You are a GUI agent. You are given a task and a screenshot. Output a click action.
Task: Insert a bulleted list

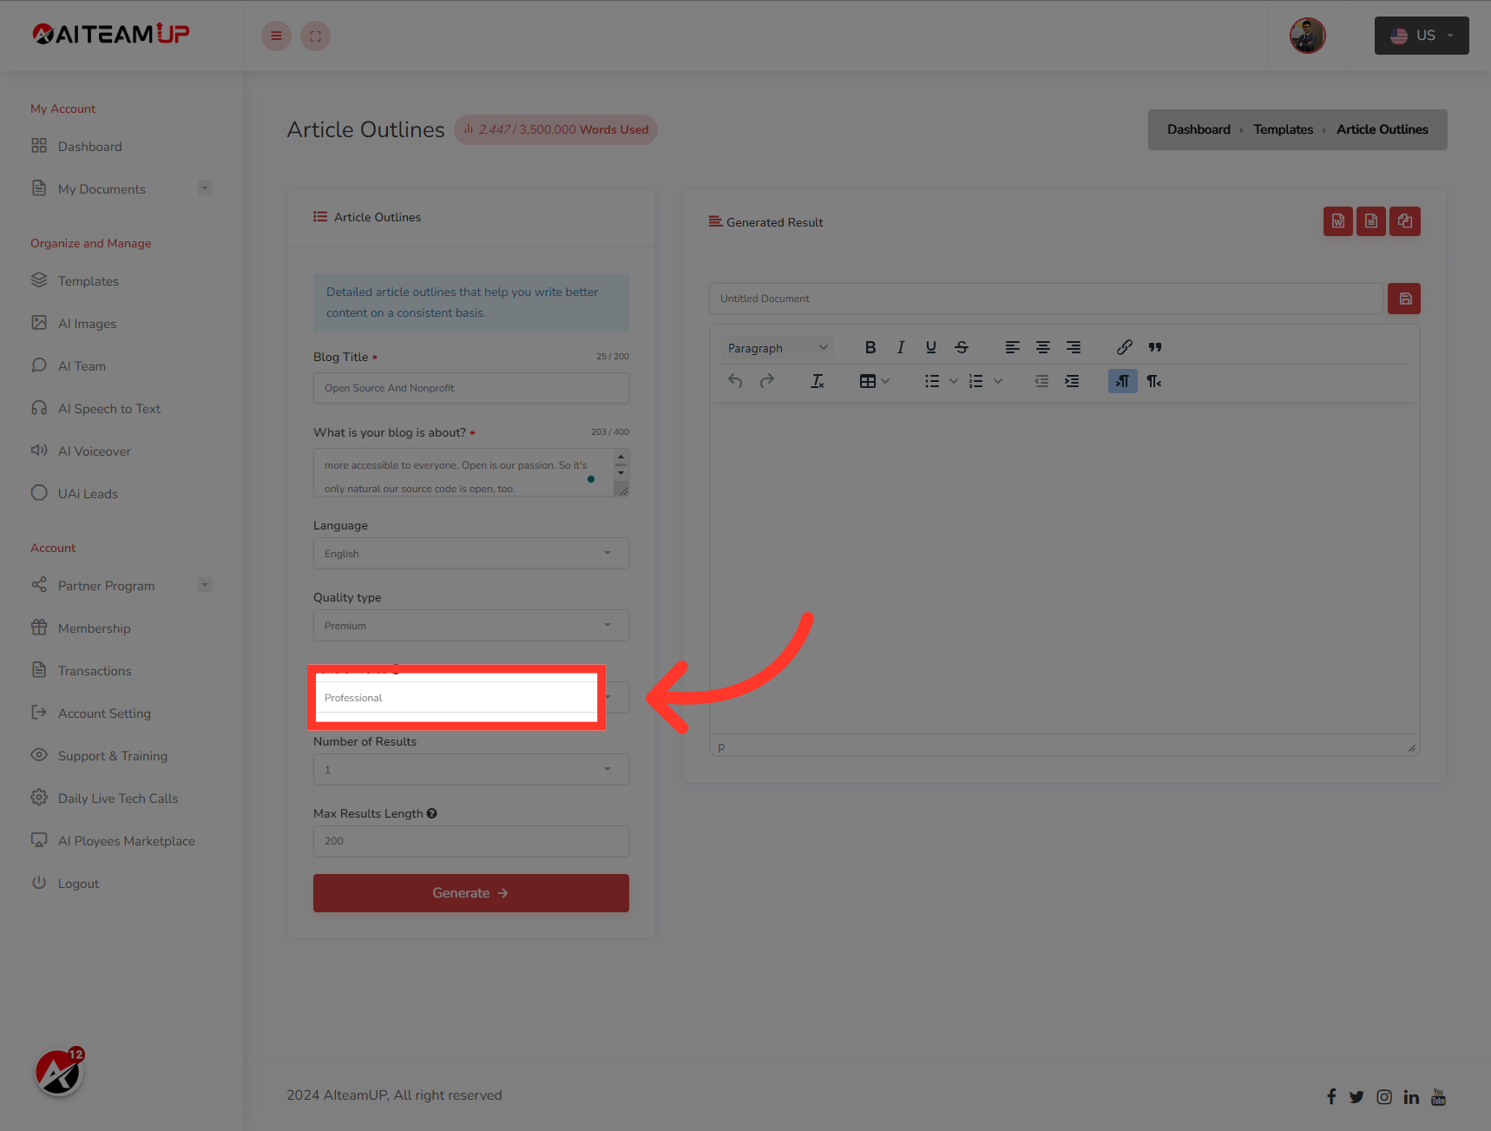tap(932, 381)
